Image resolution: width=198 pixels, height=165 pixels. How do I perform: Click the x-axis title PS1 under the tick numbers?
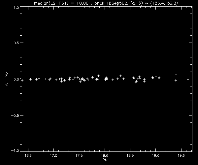106,160
